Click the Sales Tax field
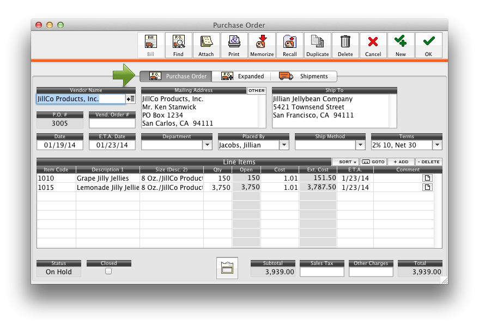Viewport: 479px width, 327px height. click(322, 272)
